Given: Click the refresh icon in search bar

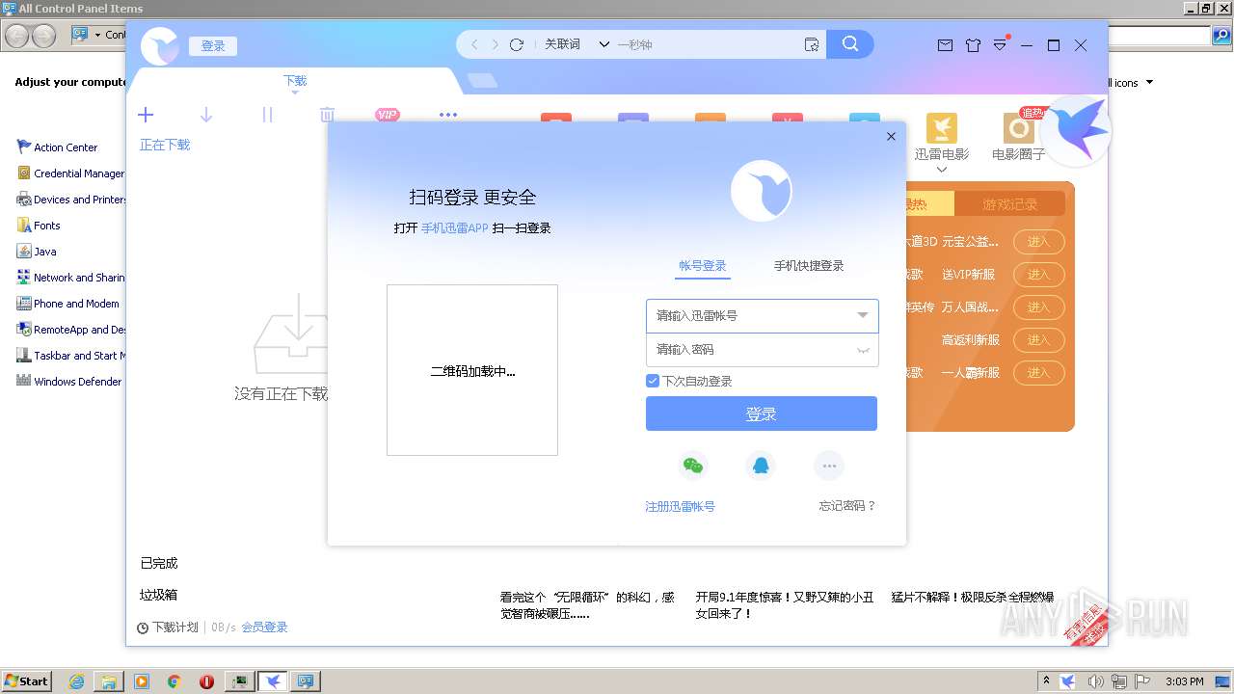Looking at the screenshot, I should (517, 44).
